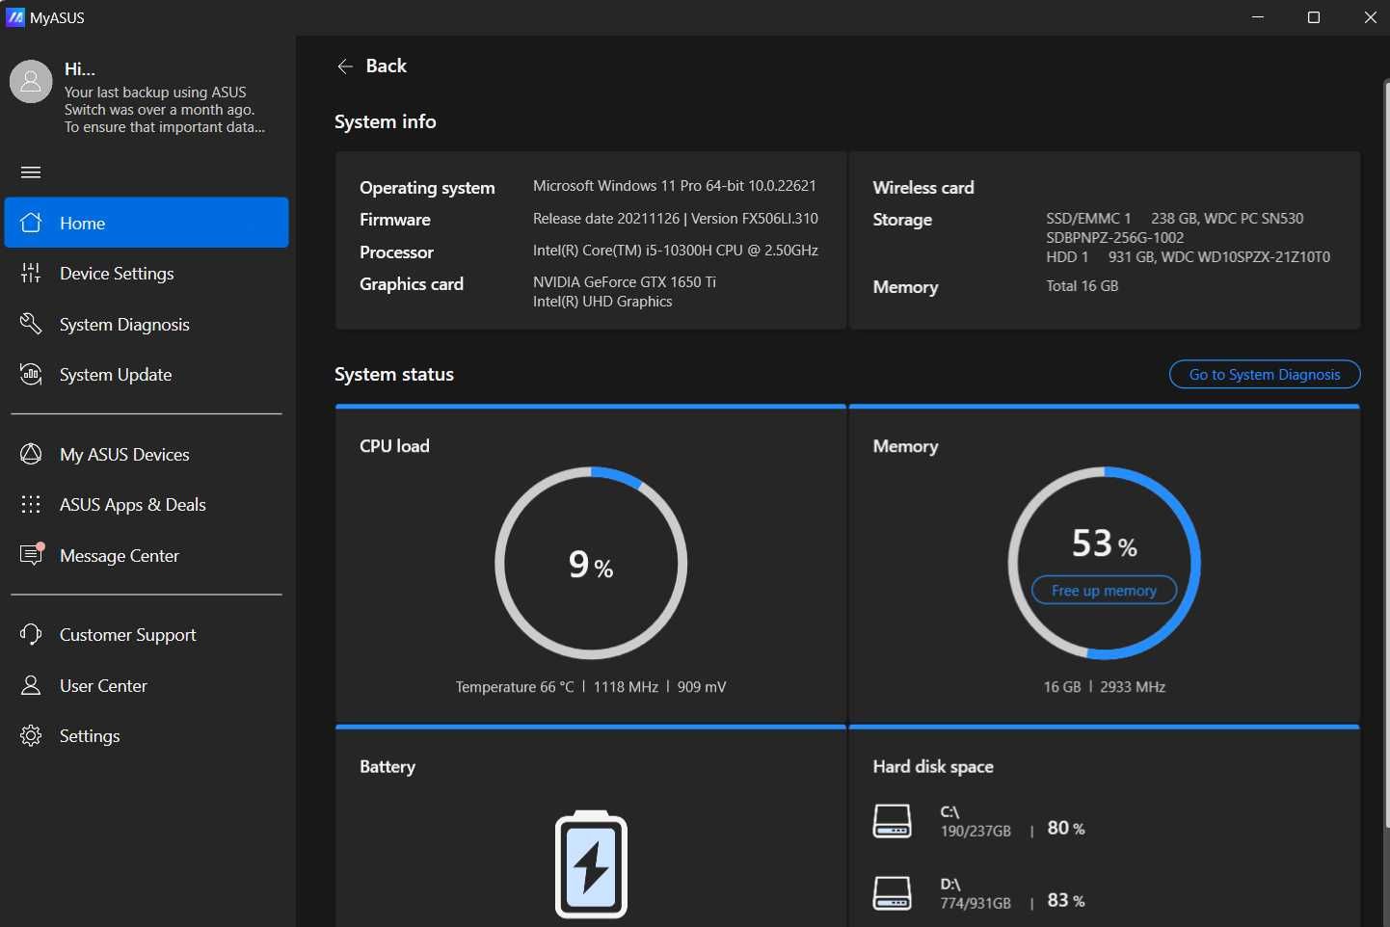Open Device Settings menu item
This screenshot has height=927, width=1390.
[x=147, y=274]
